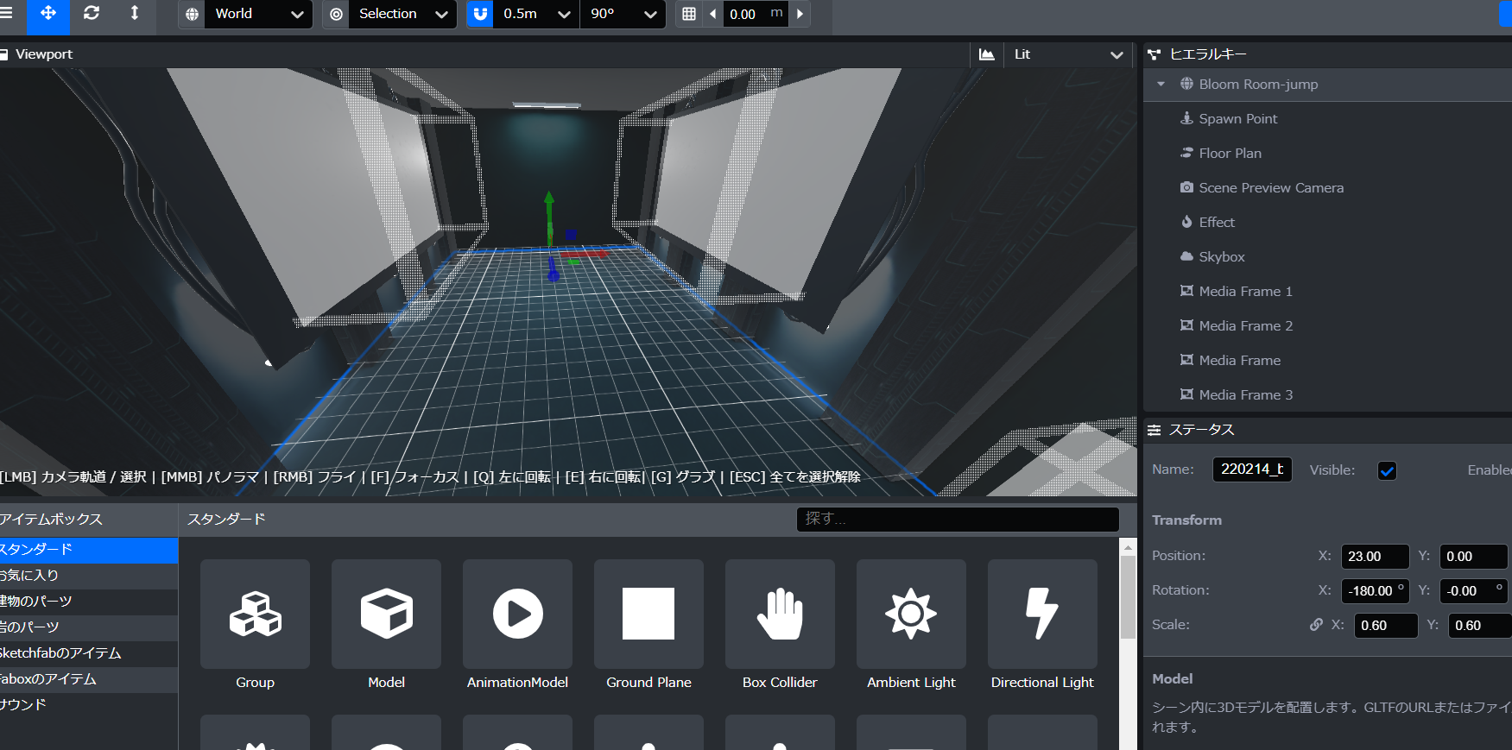Select the vertical scale tool
1512x750 pixels.
135,14
